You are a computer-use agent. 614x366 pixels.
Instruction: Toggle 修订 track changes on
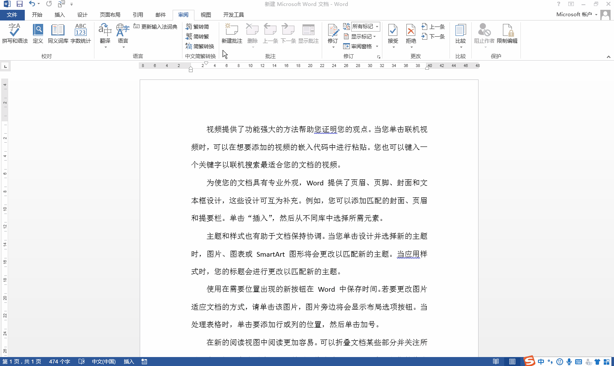332,32
